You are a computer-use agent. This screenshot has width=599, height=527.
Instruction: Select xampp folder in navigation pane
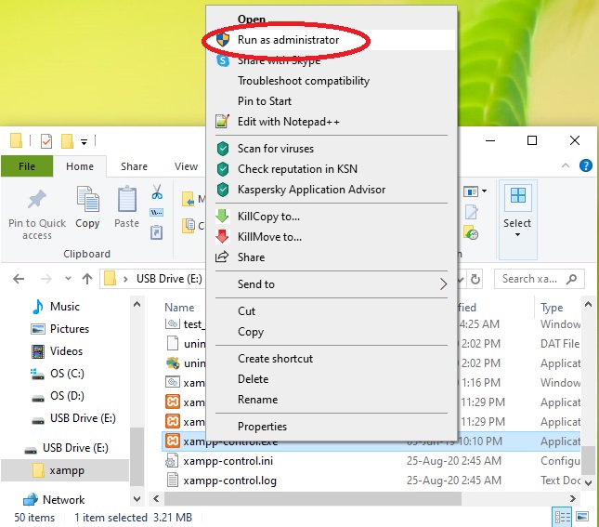click(x=65, y=470)
